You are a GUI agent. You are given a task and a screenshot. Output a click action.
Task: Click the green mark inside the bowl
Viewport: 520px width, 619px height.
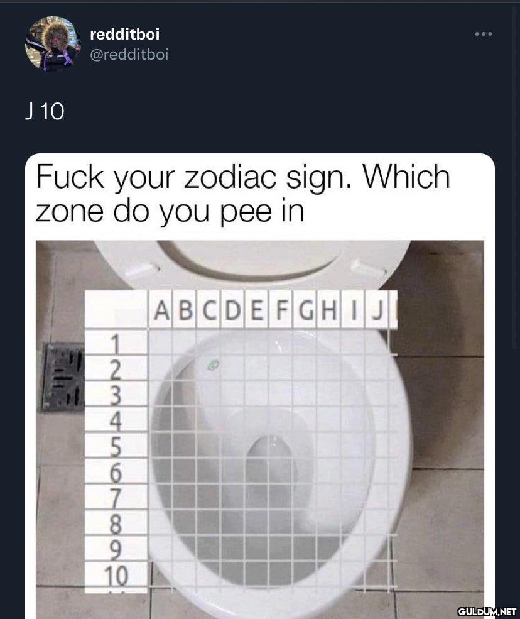coord(213,365)
